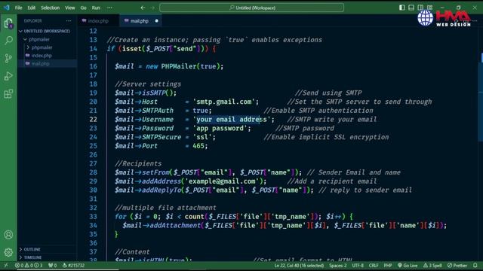Click 'example@gmail.com' recipient text
The height and width of the screenshot is (271, 483).
point(222,181)
